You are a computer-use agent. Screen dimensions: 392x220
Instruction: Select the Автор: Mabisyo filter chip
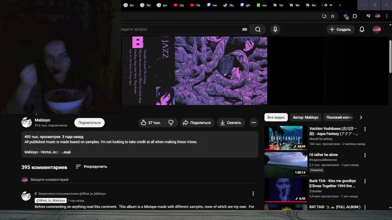coord(305,117)
